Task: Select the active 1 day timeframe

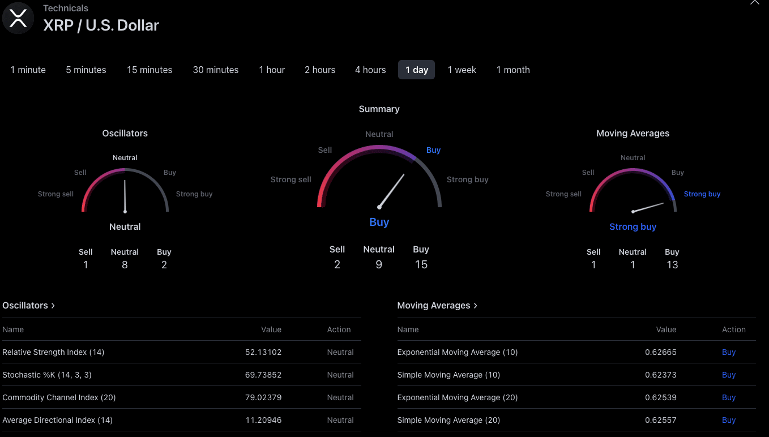Action: click(x=417, y=70)
